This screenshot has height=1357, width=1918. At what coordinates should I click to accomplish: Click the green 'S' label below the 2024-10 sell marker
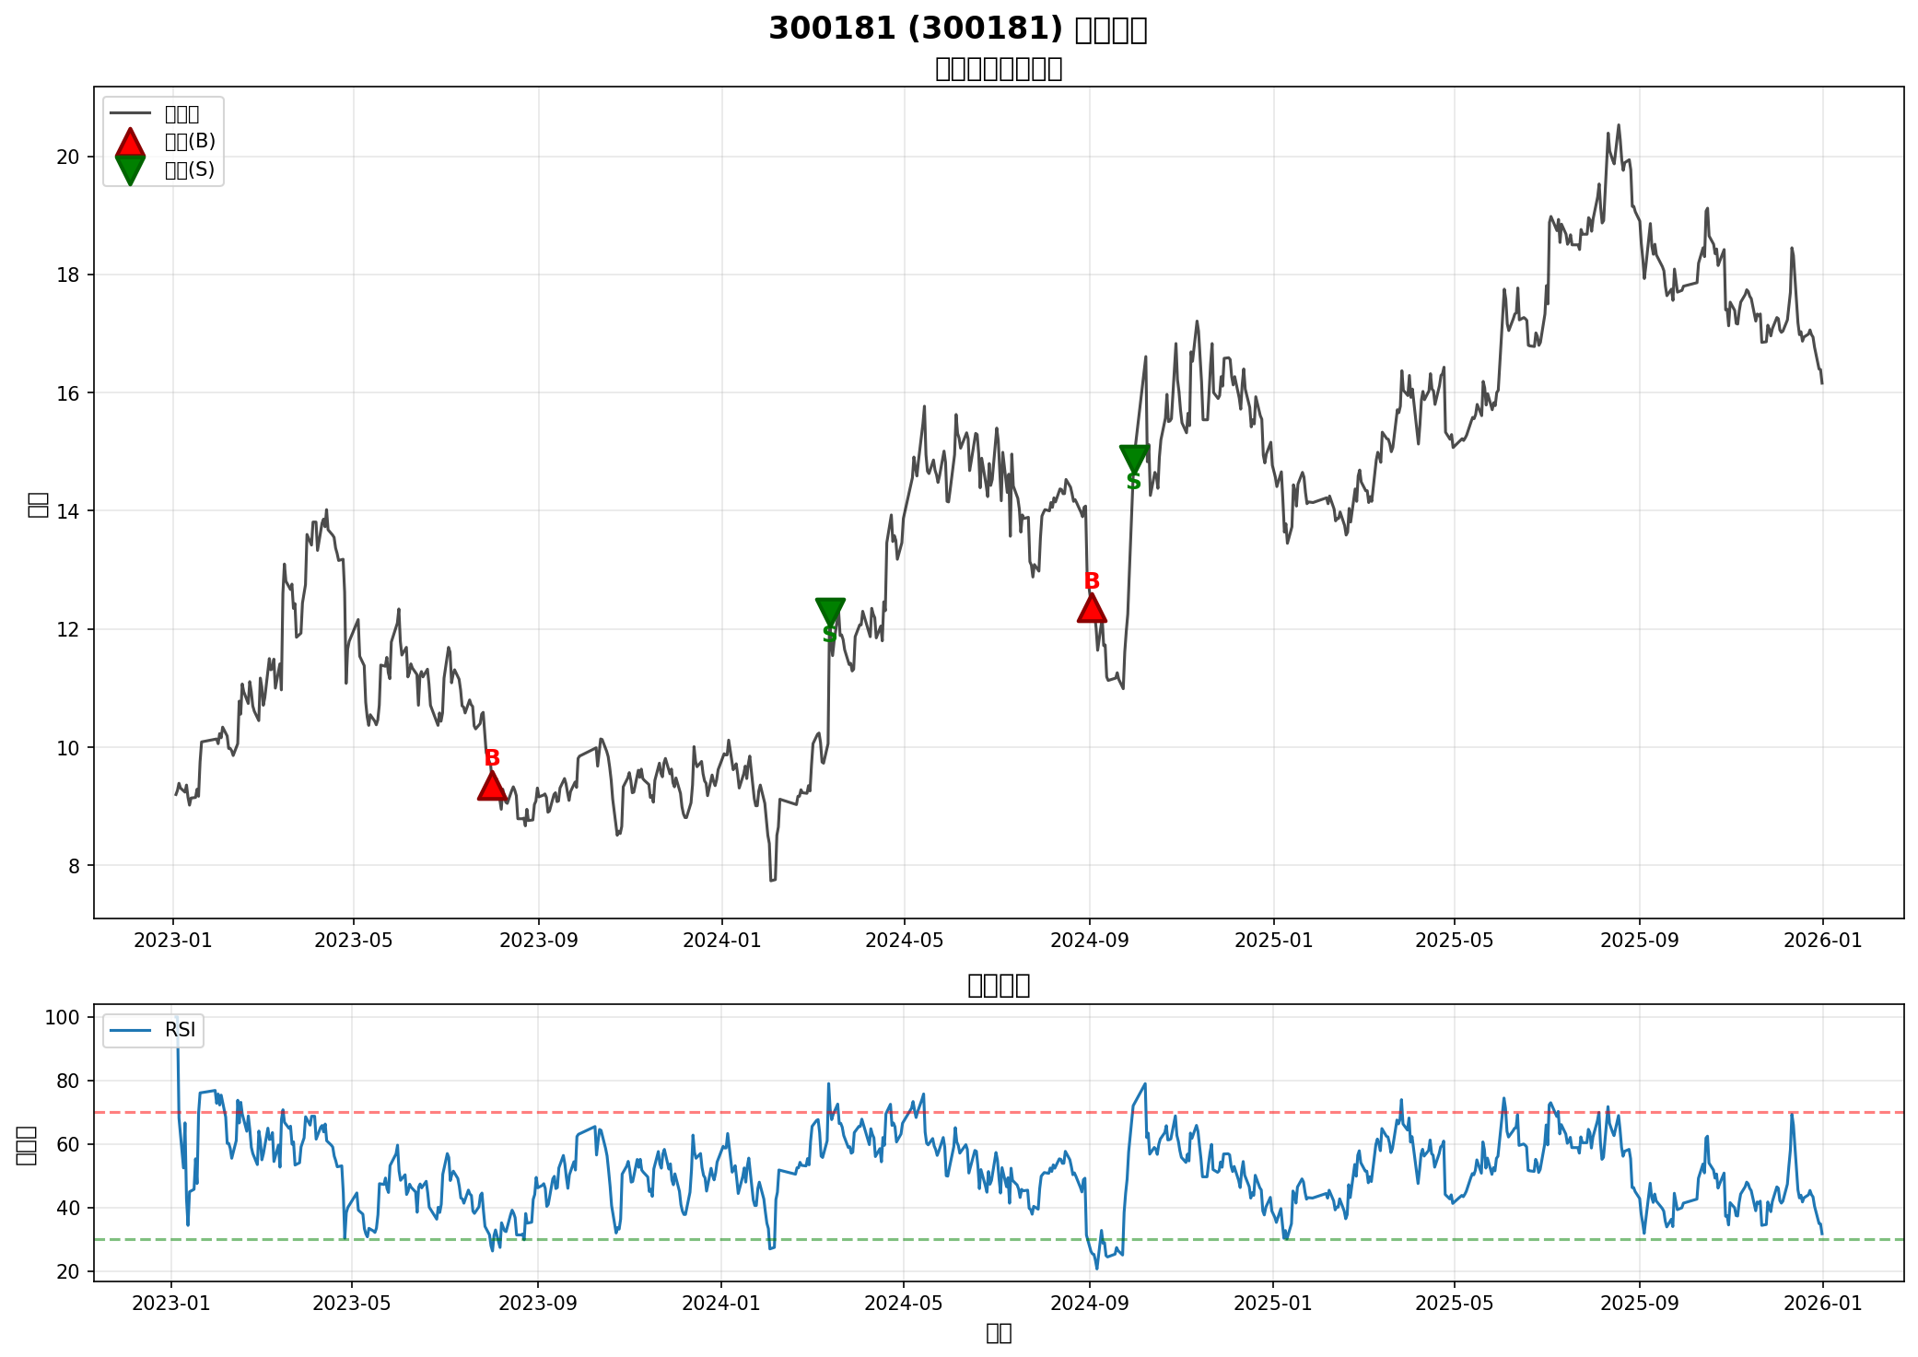(x=1134, y=482)
